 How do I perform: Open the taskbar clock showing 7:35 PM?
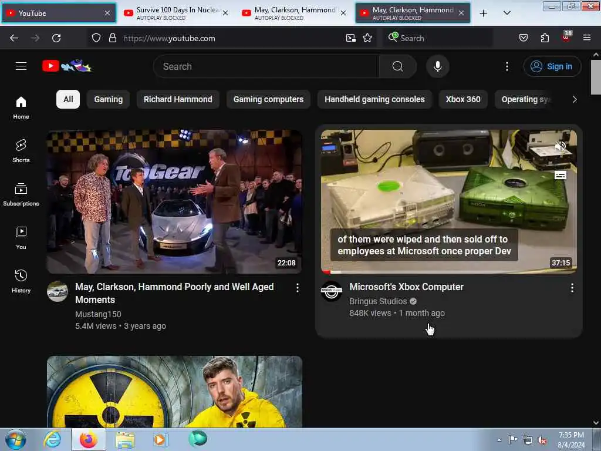click(x=571, y=440)
